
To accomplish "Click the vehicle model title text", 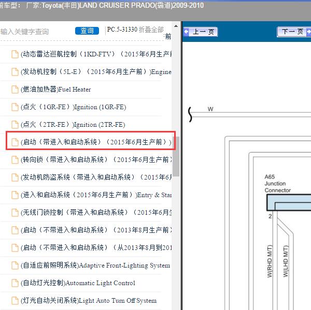I will 102,5.
